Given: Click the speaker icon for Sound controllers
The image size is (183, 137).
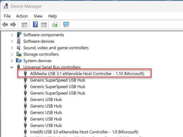Looking at the screenshot, I should click(x=18, y=47).
